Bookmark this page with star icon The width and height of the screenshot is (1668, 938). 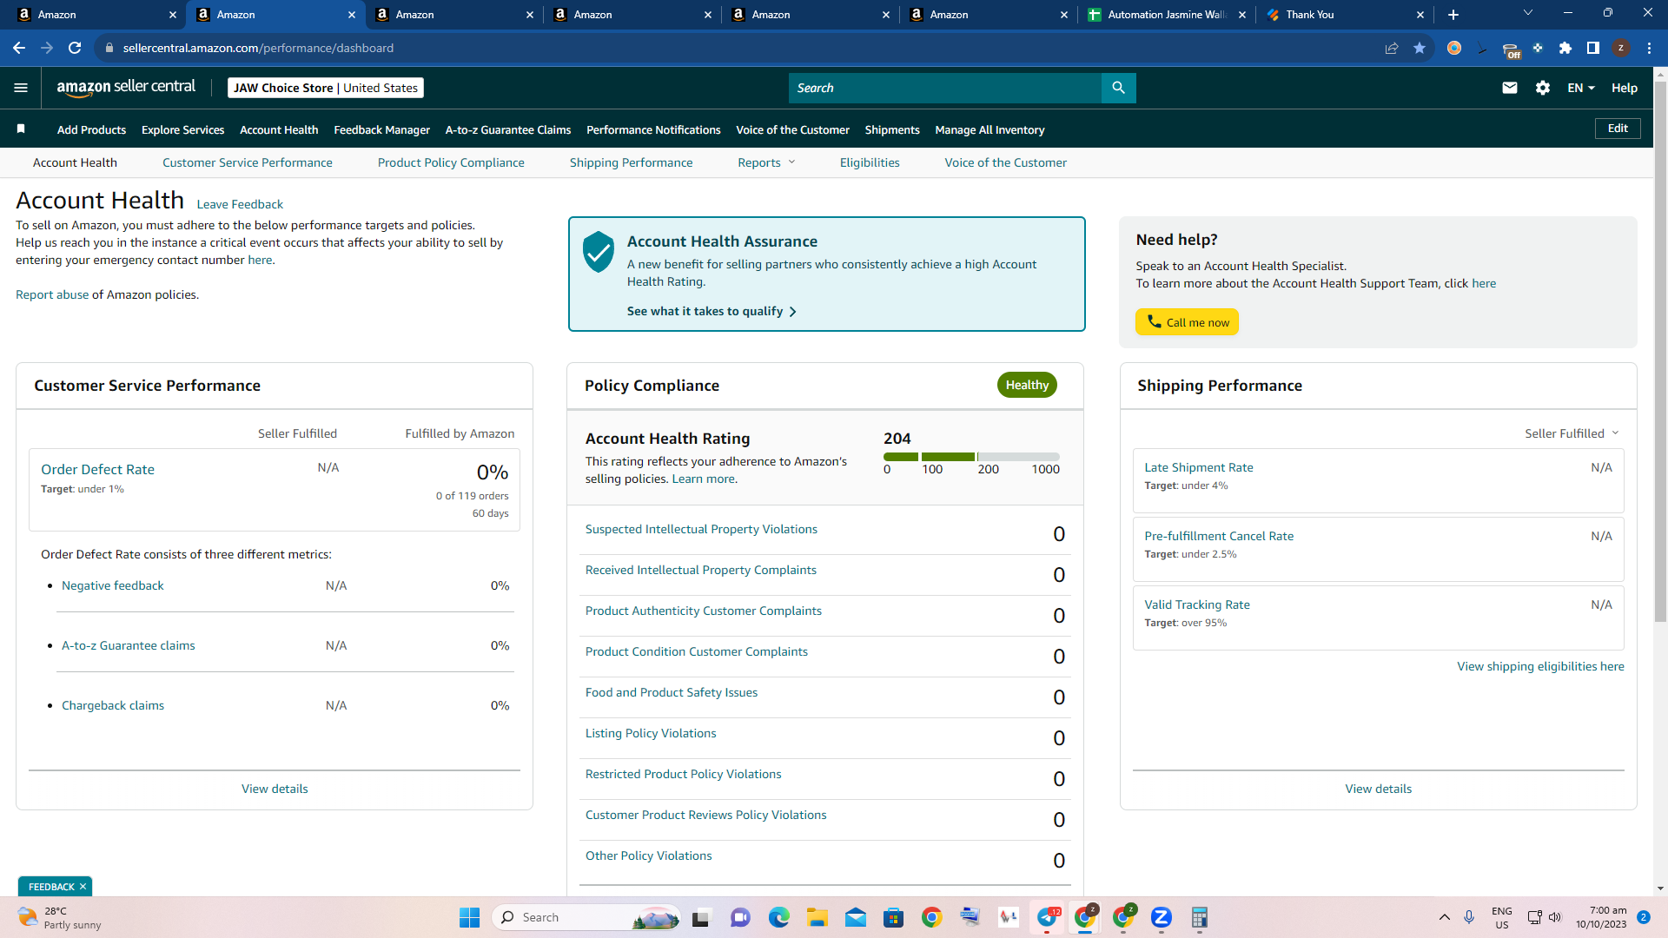[x=1420, y=48]
